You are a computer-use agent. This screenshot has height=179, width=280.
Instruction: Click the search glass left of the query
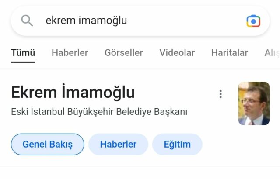pyautogui.click(x=27, y=21)
